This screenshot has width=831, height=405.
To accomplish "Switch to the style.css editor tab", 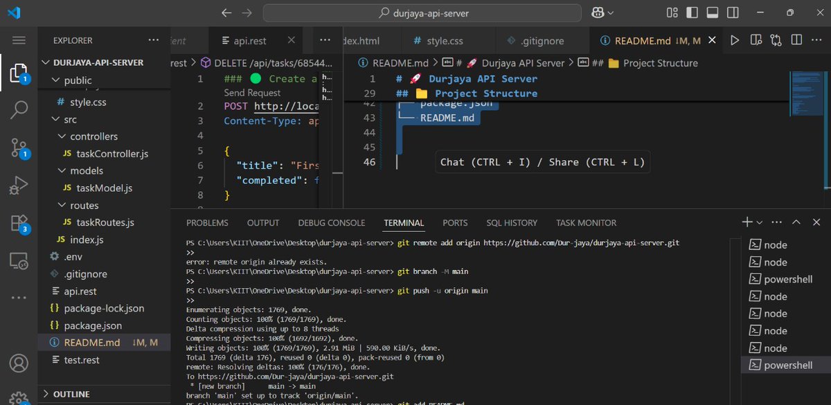I will 445,41.
